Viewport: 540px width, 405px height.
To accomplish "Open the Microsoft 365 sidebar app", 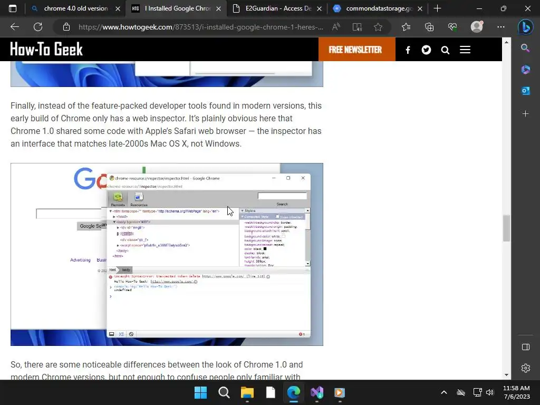I will pos(526,70).
